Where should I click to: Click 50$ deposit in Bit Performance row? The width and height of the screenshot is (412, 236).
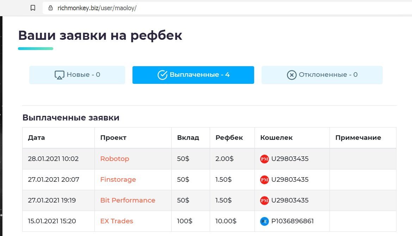pos(183,200)
